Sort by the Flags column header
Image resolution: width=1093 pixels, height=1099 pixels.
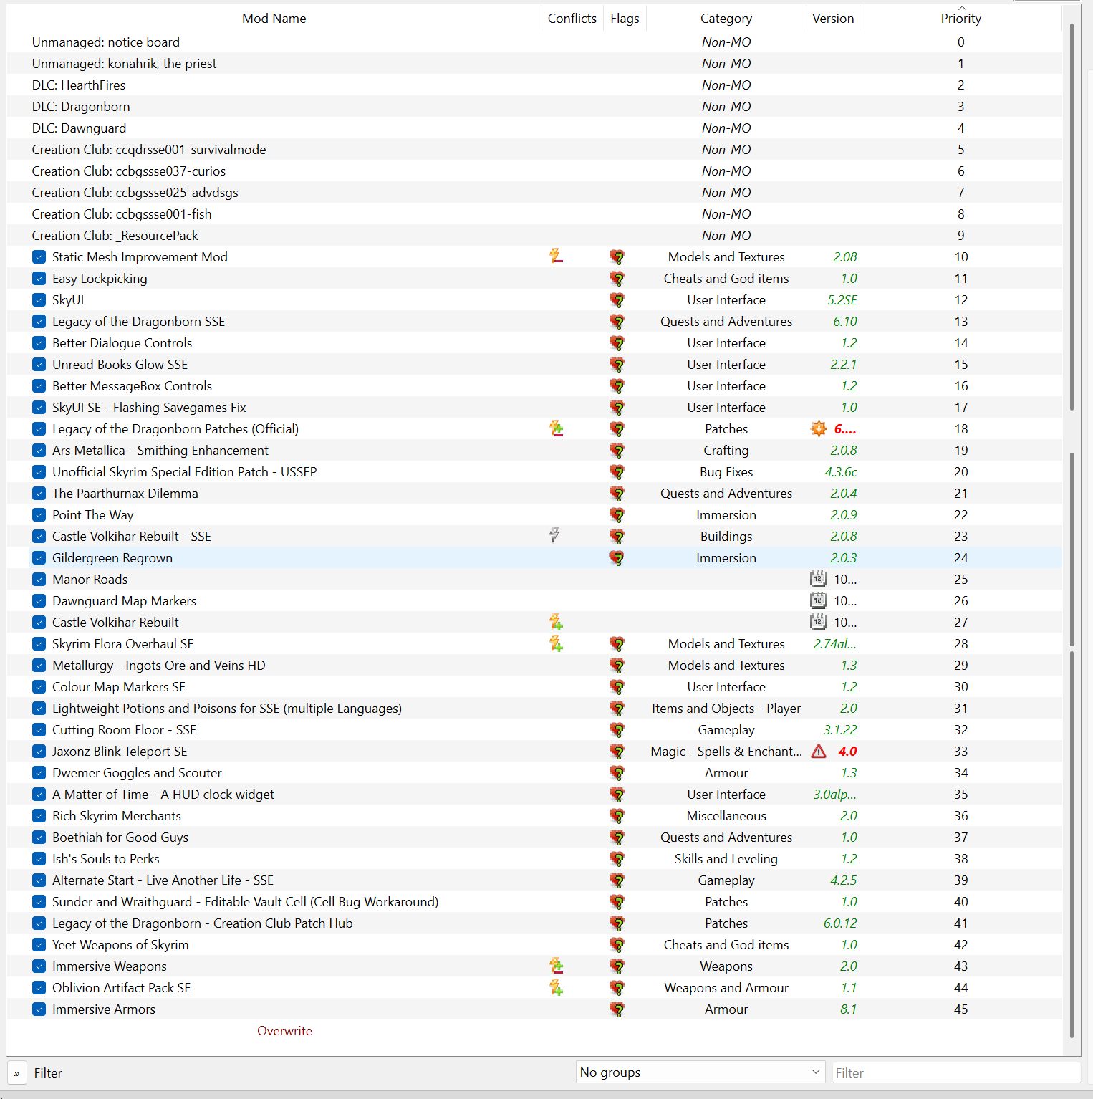coord(625,19)
